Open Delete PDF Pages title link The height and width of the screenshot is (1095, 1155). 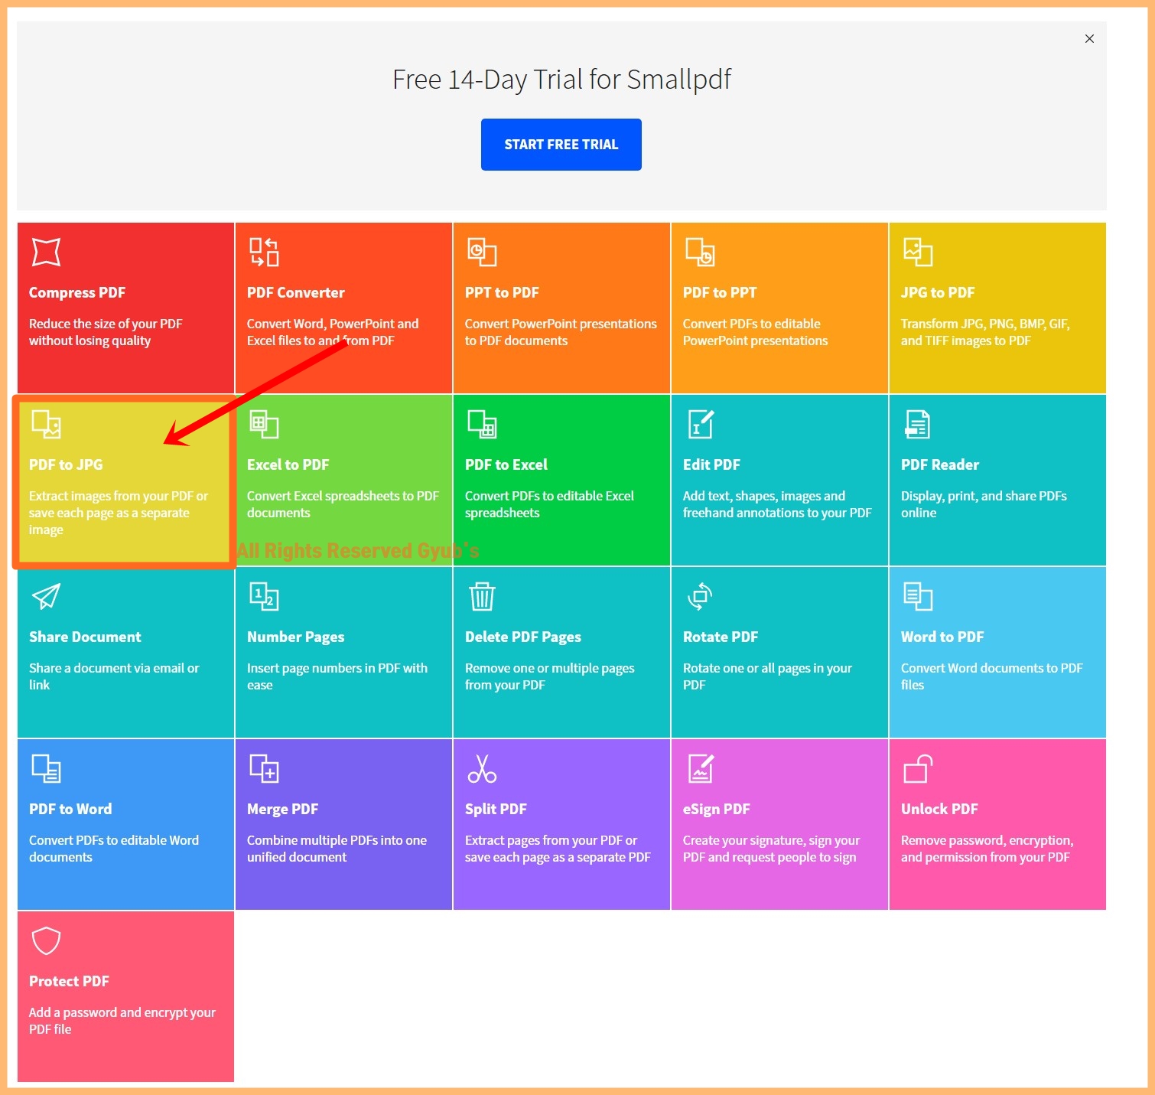coord(523,637)
